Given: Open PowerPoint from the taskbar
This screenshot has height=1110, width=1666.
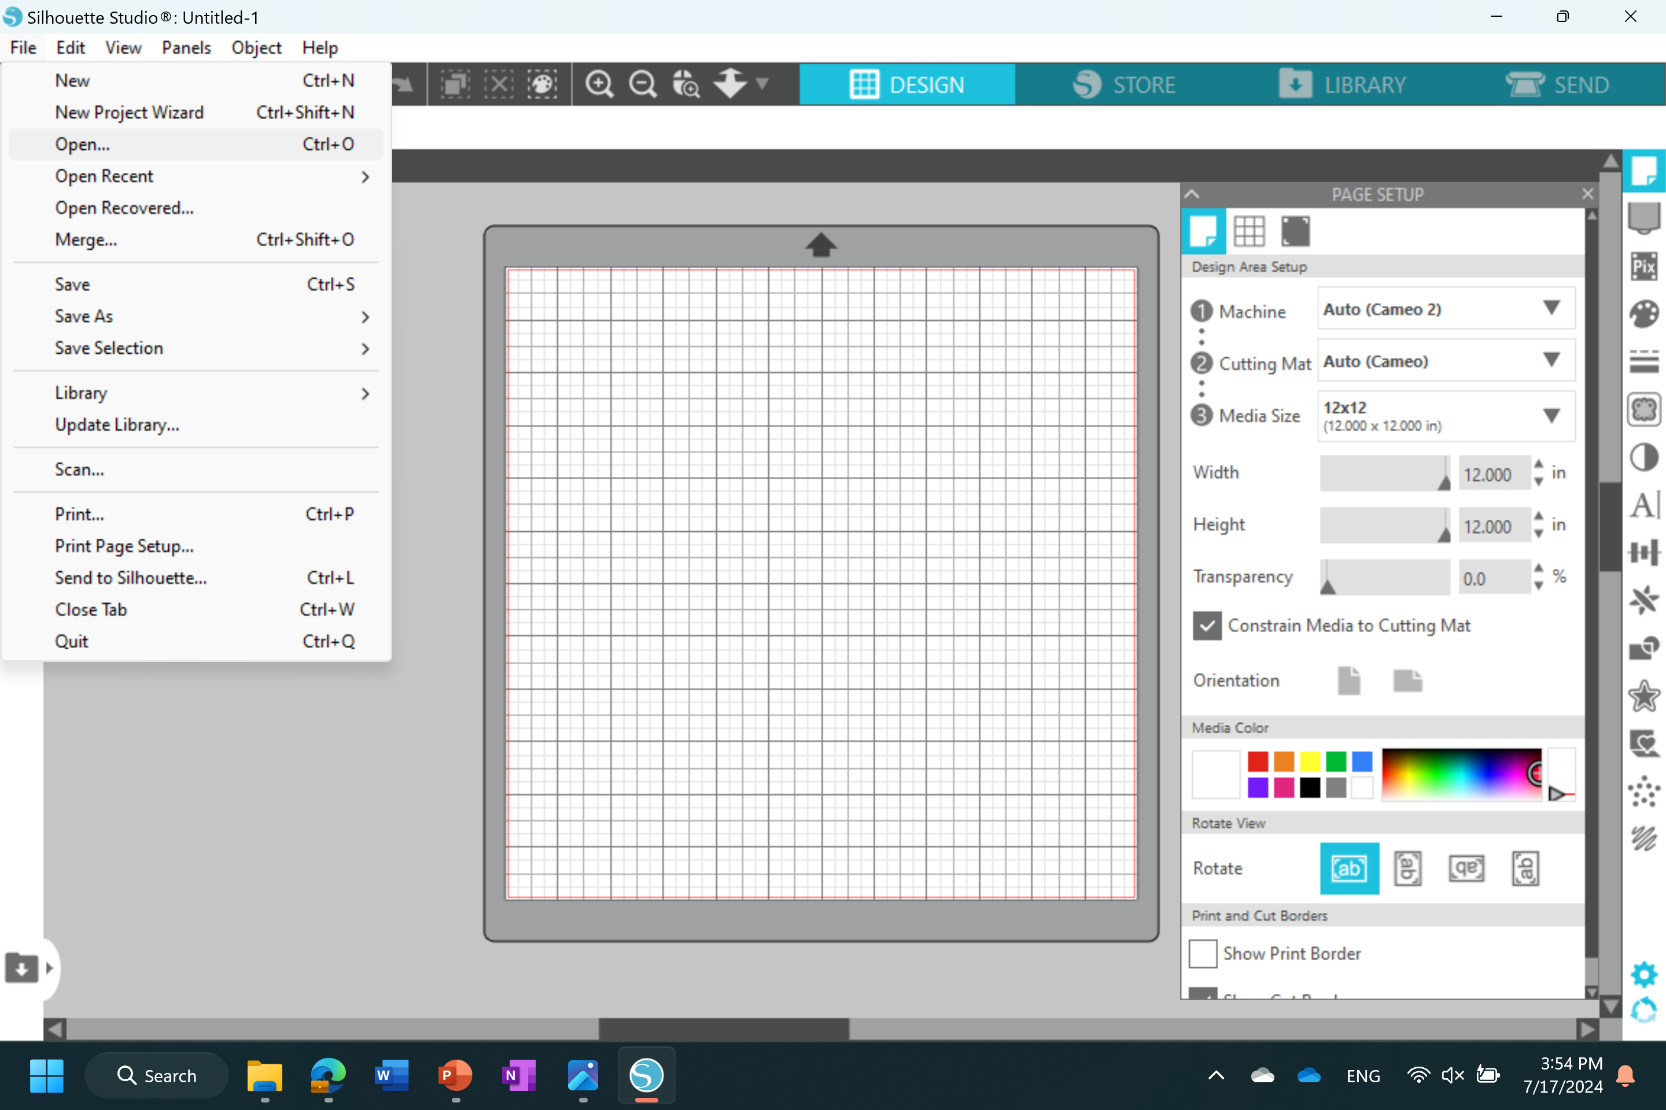Looking at the screenshot, I should pyautogui.click(x=455, y=1076).
